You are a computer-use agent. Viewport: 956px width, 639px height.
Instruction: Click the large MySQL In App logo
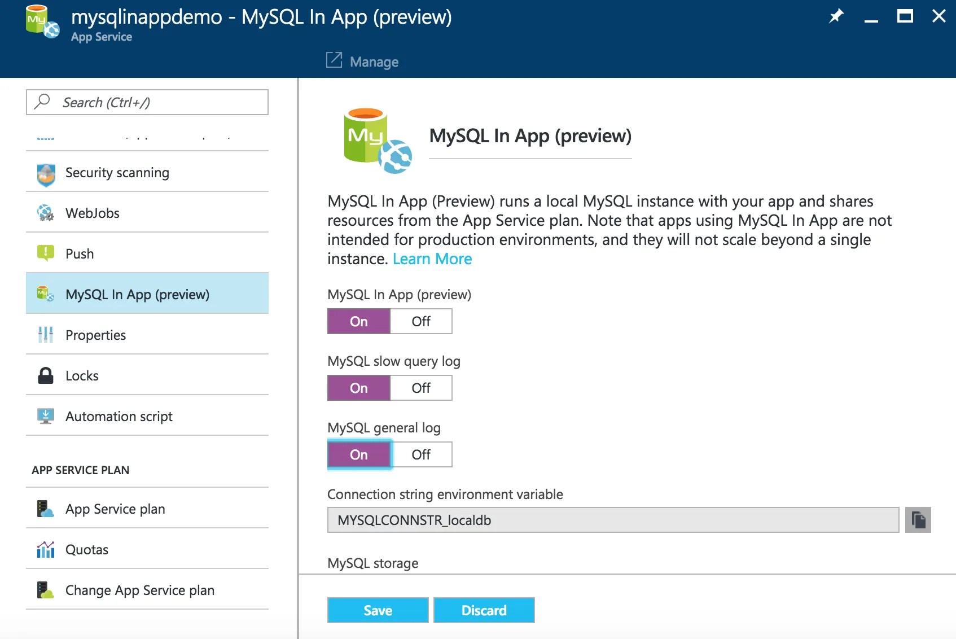pyautogui.click(x=378, y=141)
